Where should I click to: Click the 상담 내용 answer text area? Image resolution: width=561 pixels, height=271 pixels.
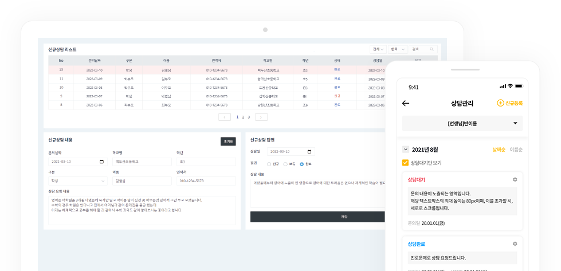(317, 194)
